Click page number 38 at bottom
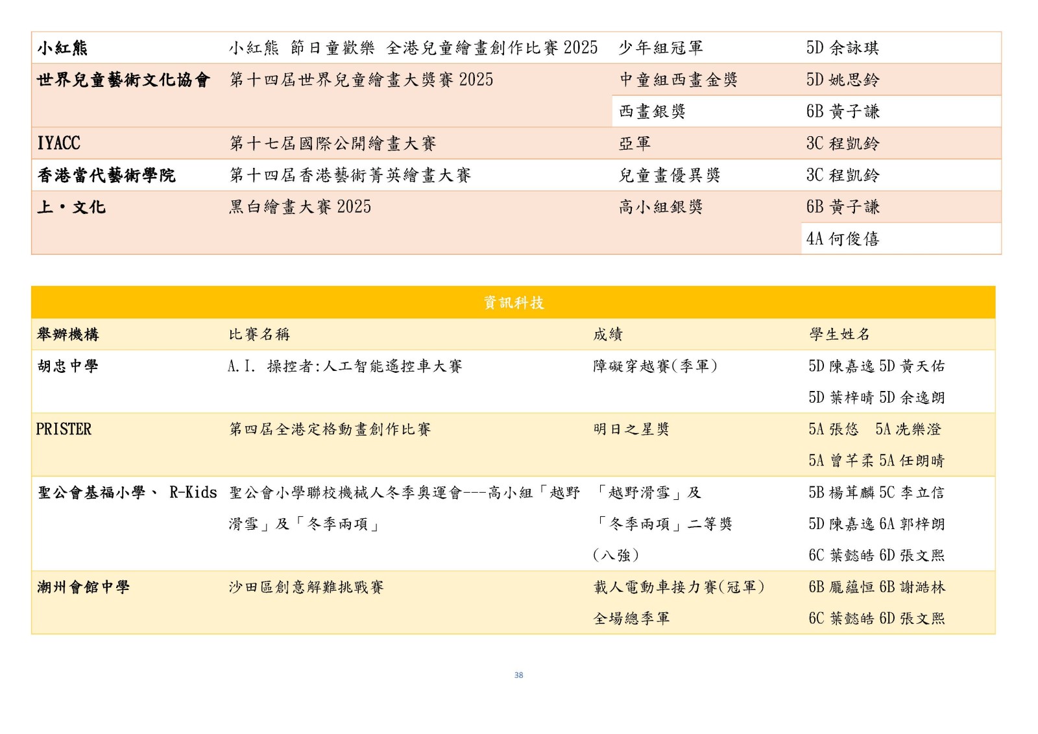 [518, 675]
